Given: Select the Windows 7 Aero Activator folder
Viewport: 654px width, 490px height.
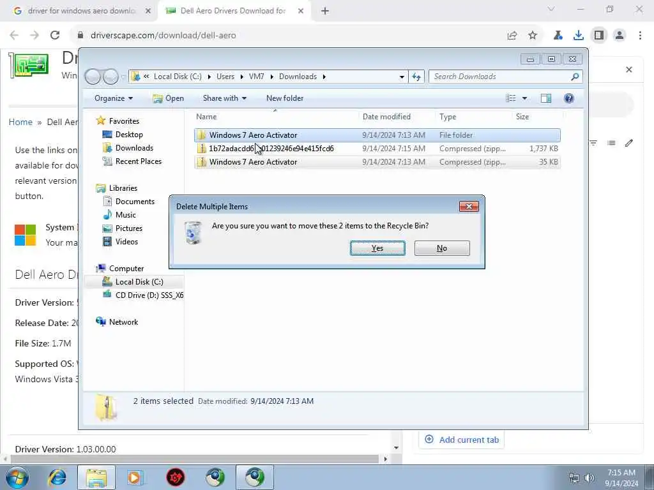Looking at the screenshot, I should (377, 135).
